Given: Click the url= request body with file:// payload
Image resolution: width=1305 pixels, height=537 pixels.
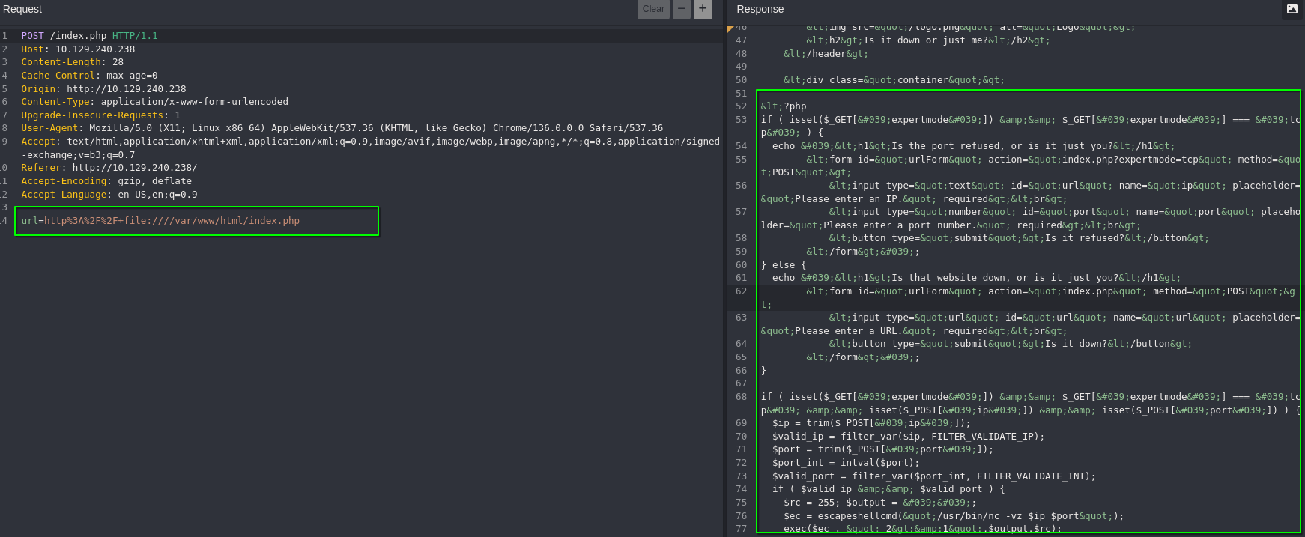Looking at the screenshot, I should pyautogui.click(x=160, y=221).
